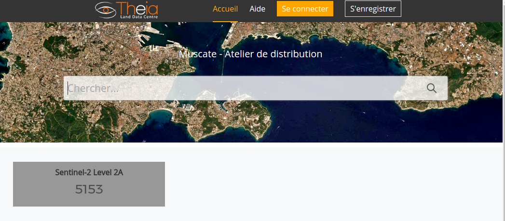The height and width of the screenshot is (221, 505).
Task: Click the 5153 product count
Action: [89, 190]
